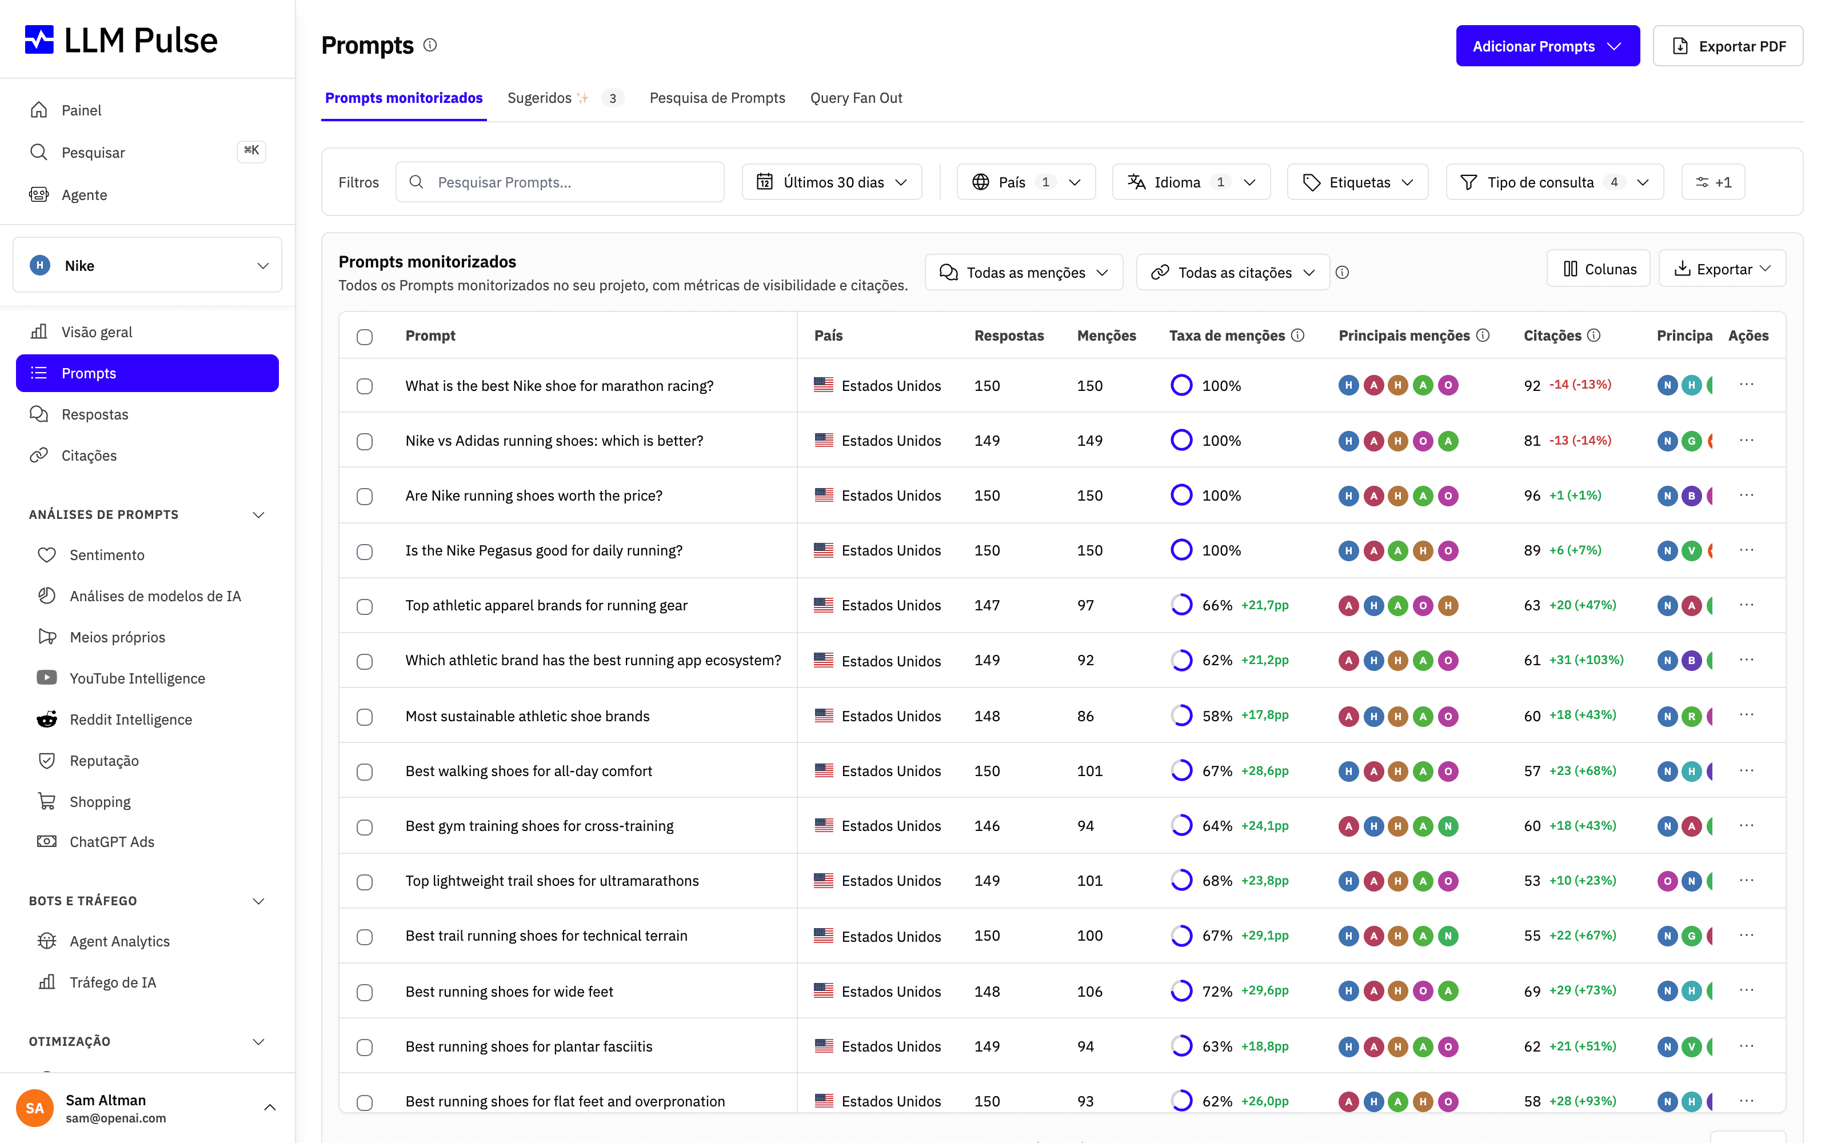Image resolution: width=1829 pixels, height=1143 pixels.
Task: Click the Adicionar Prompts button
Action: click(1548, 46)
